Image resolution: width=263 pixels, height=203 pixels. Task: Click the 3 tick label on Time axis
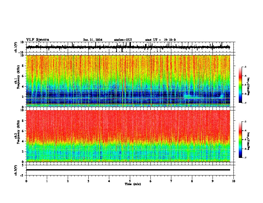pyautogui.click(x=88, y=181)
